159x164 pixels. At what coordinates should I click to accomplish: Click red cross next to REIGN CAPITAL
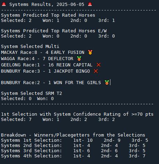[99, 65]
